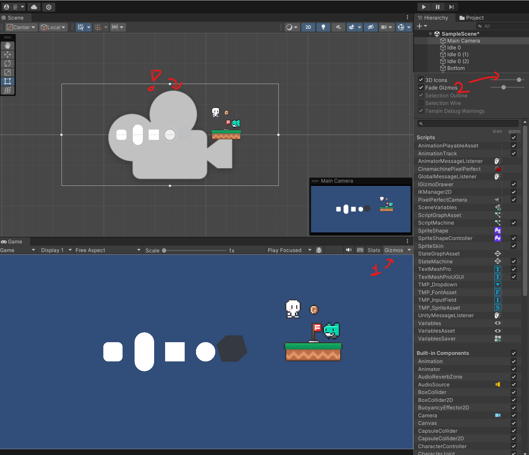Select the Rect tool
Viewport: 529px width, 455px height.
click(8, 81)
